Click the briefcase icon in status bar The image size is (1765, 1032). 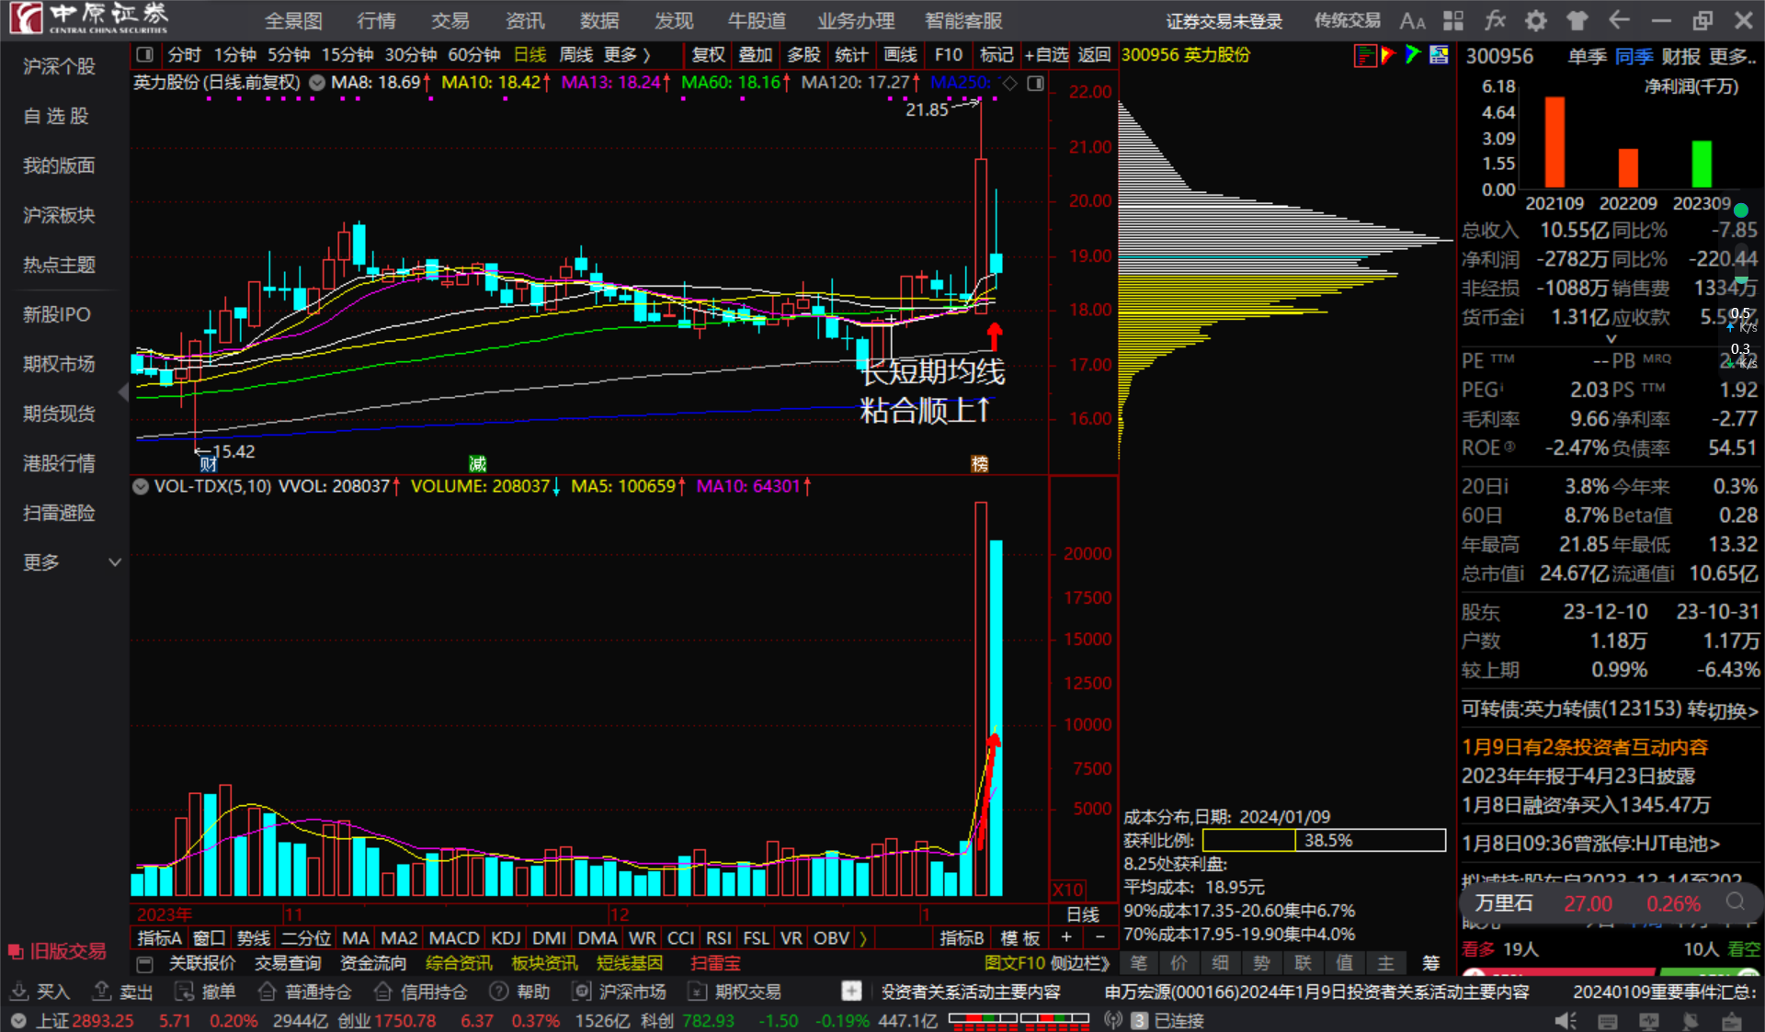tap(1732, 1021)
